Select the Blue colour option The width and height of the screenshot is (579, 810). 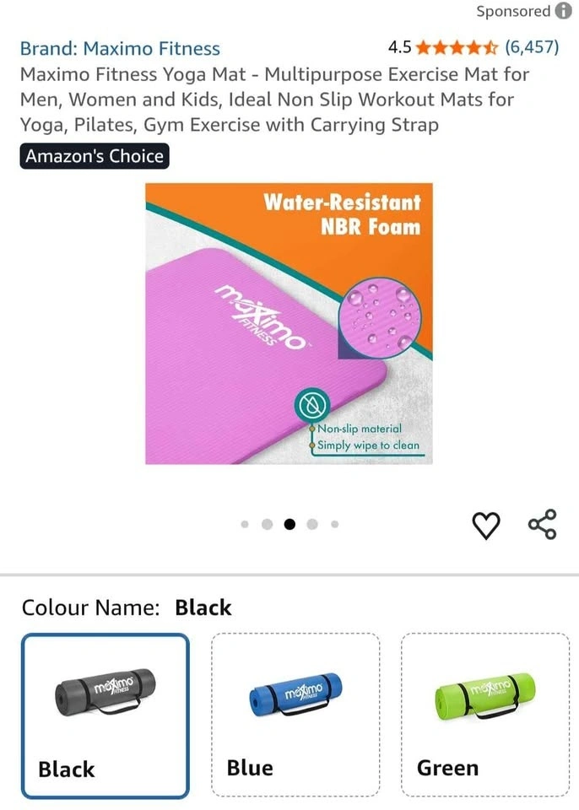[295, 715]
